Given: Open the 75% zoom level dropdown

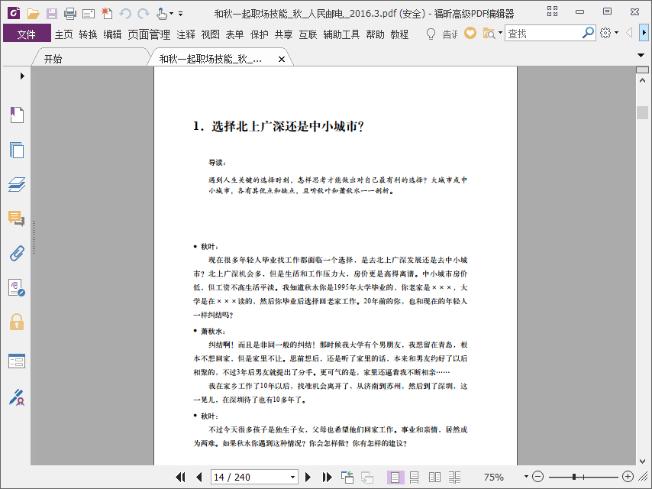Looking at the screenshot, I should 526,477.
